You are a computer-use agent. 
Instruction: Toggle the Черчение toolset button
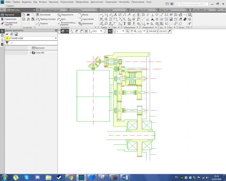pyautogui.click(x=10, y=15)
